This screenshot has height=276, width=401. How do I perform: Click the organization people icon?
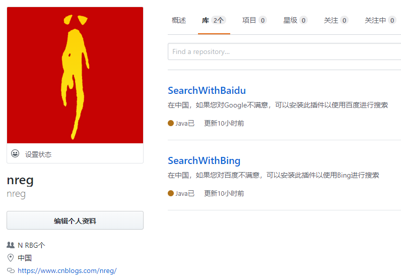coord(11,245)
